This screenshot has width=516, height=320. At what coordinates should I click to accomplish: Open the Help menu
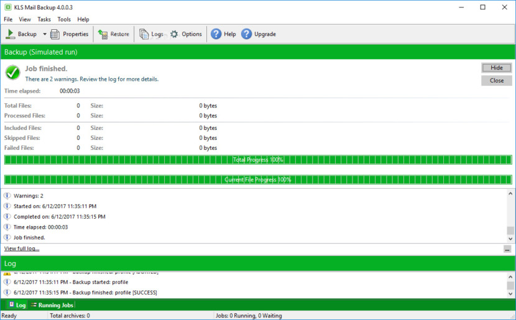83,19
